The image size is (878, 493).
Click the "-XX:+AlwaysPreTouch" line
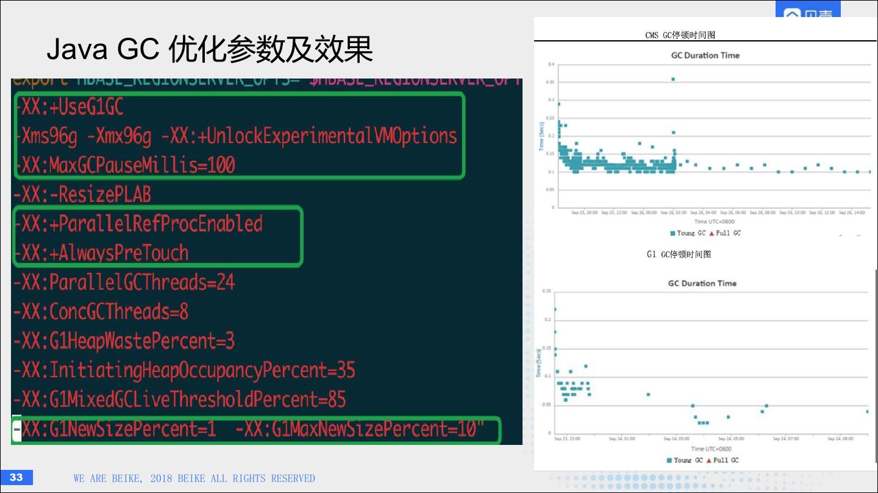(101, 253)
